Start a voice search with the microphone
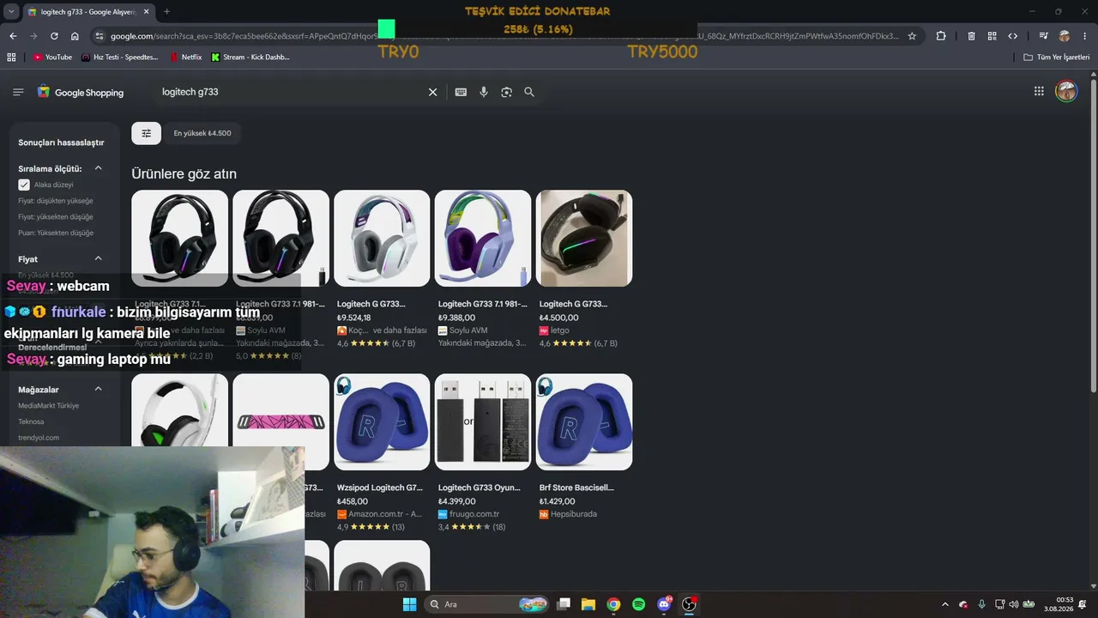Viewport: 1098px width, 618px height. point(484,92)
